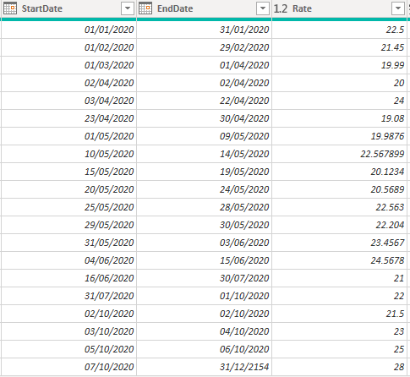Select EndDate cell 15/06/2020

click(205, 260)
